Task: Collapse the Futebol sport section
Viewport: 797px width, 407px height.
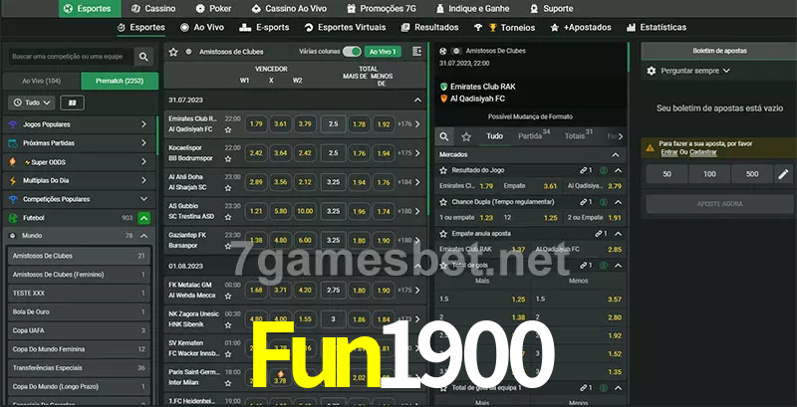Action: pos(144,217)
